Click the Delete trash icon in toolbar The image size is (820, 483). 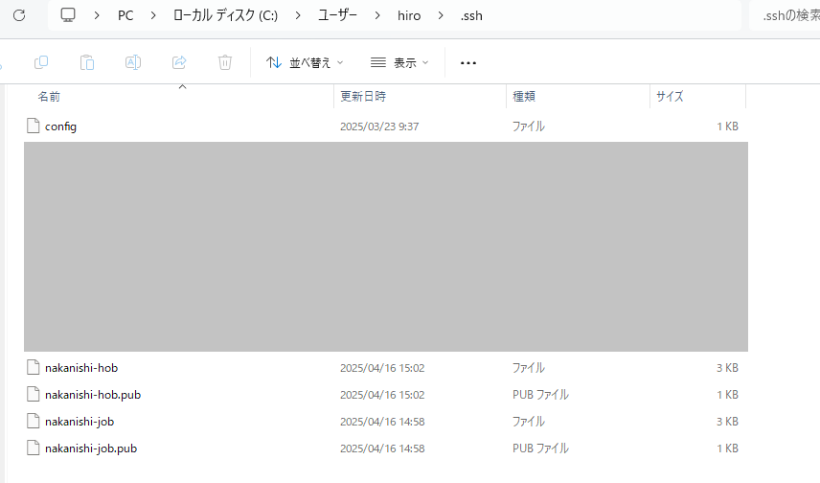click(x=225, y=63)
